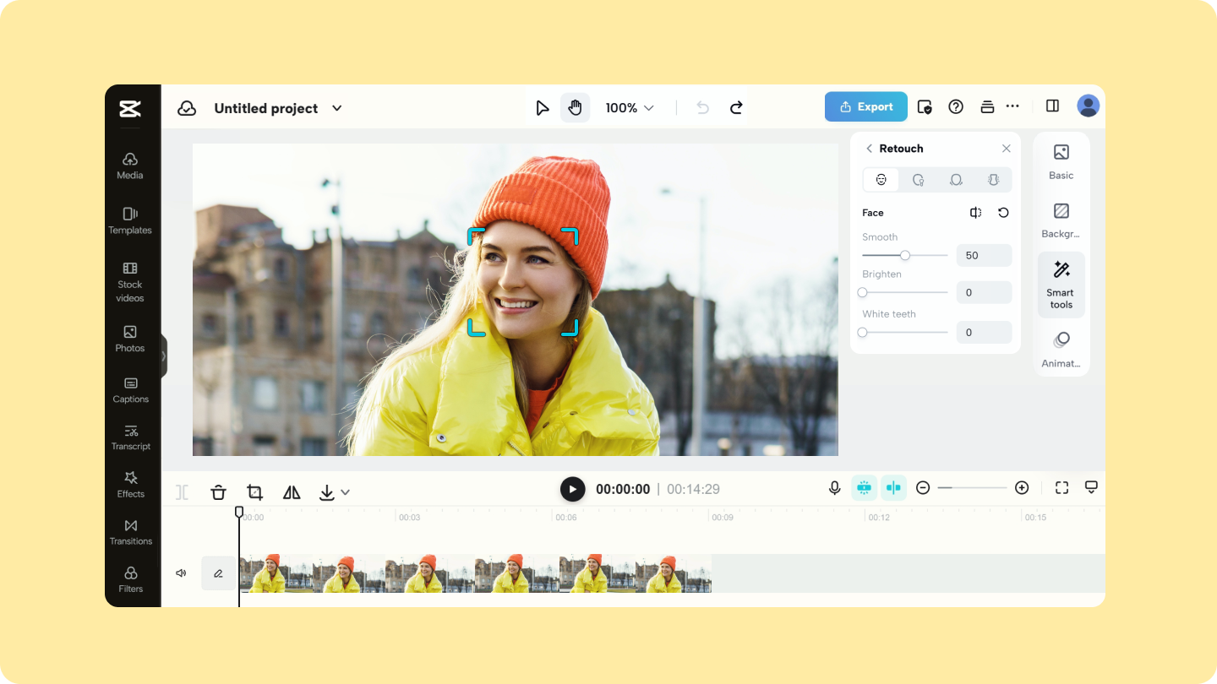This screenshot has width=1217, height=684.
Task: Expand the project name dropdown
Action: click(337, 108)
